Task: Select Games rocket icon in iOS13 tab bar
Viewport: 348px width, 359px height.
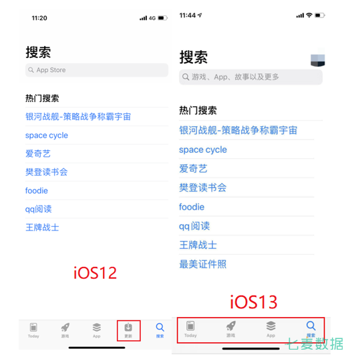Action: 230,330
